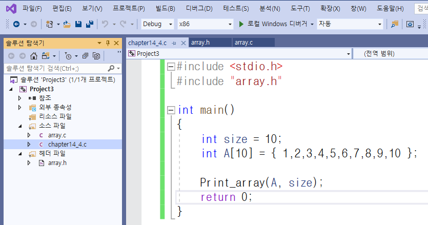Viewport: 428px width, 225px height.
Task: Open the Debug configuration dropdown
Action: 157,24
